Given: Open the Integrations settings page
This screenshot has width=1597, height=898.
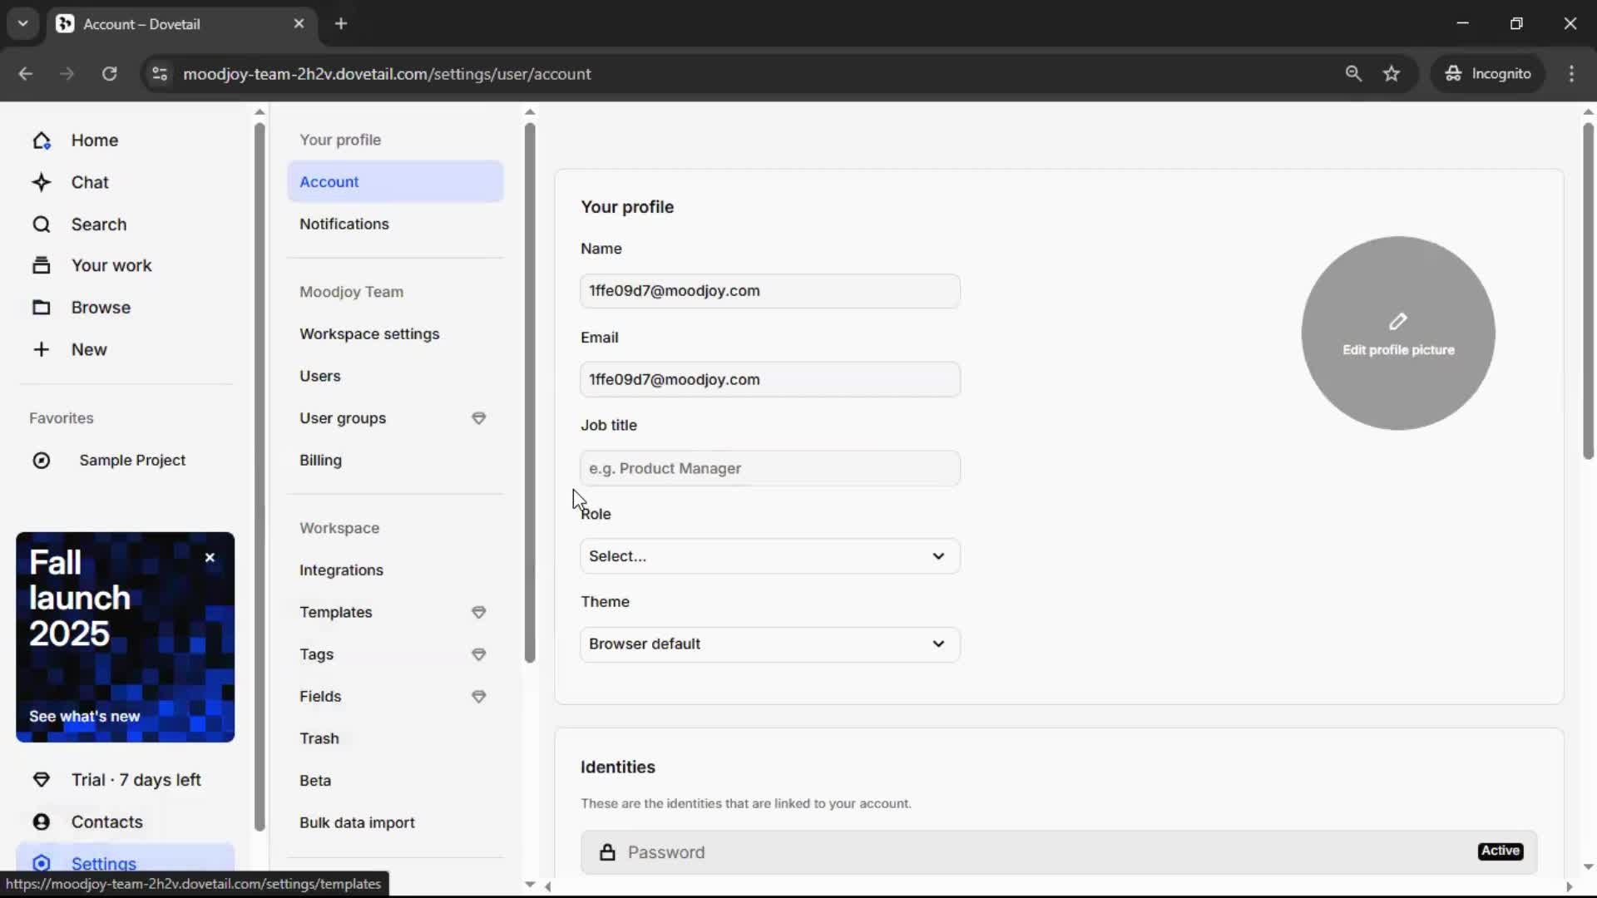Looking at the screenshot, I should 341,570.
